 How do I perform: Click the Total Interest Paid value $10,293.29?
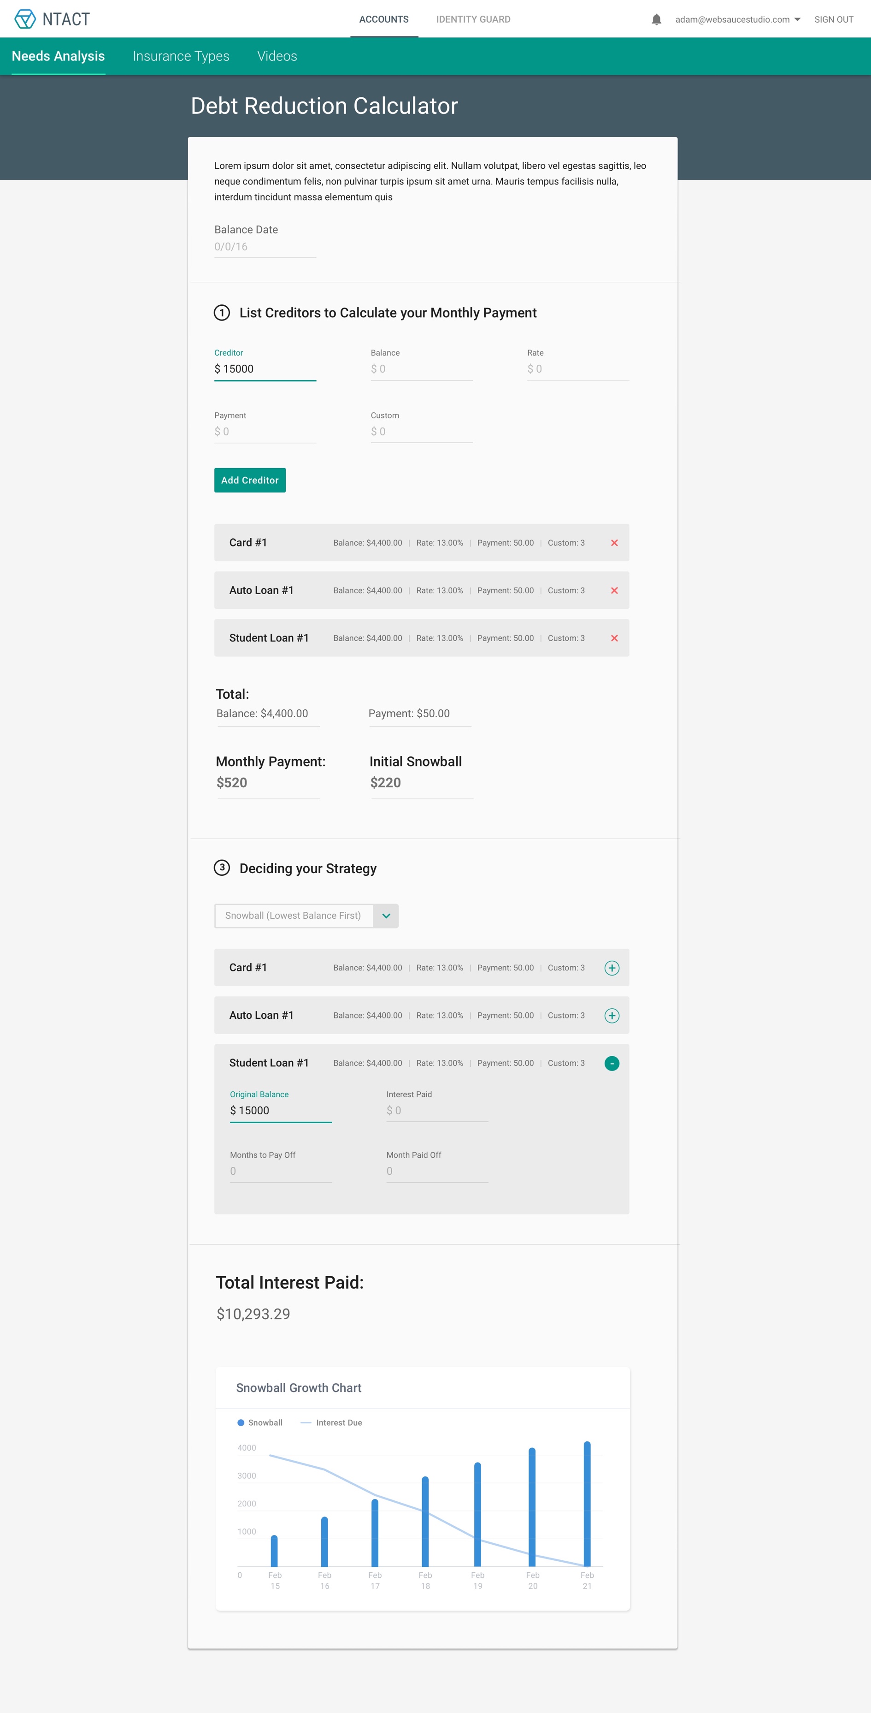253,1314
